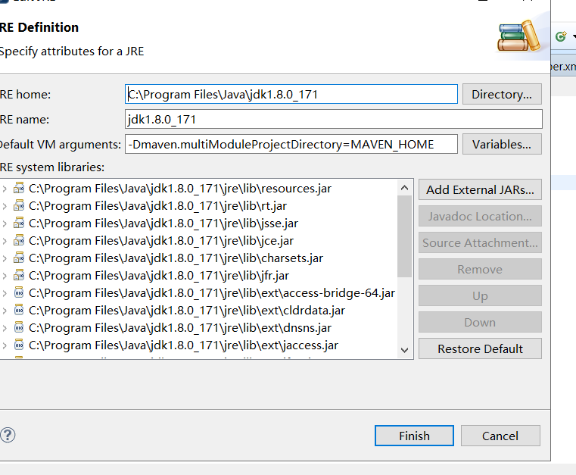Expand the access-bridge-64.jar library entry
This screenshot has width=576, height=475.
point(5,293)
